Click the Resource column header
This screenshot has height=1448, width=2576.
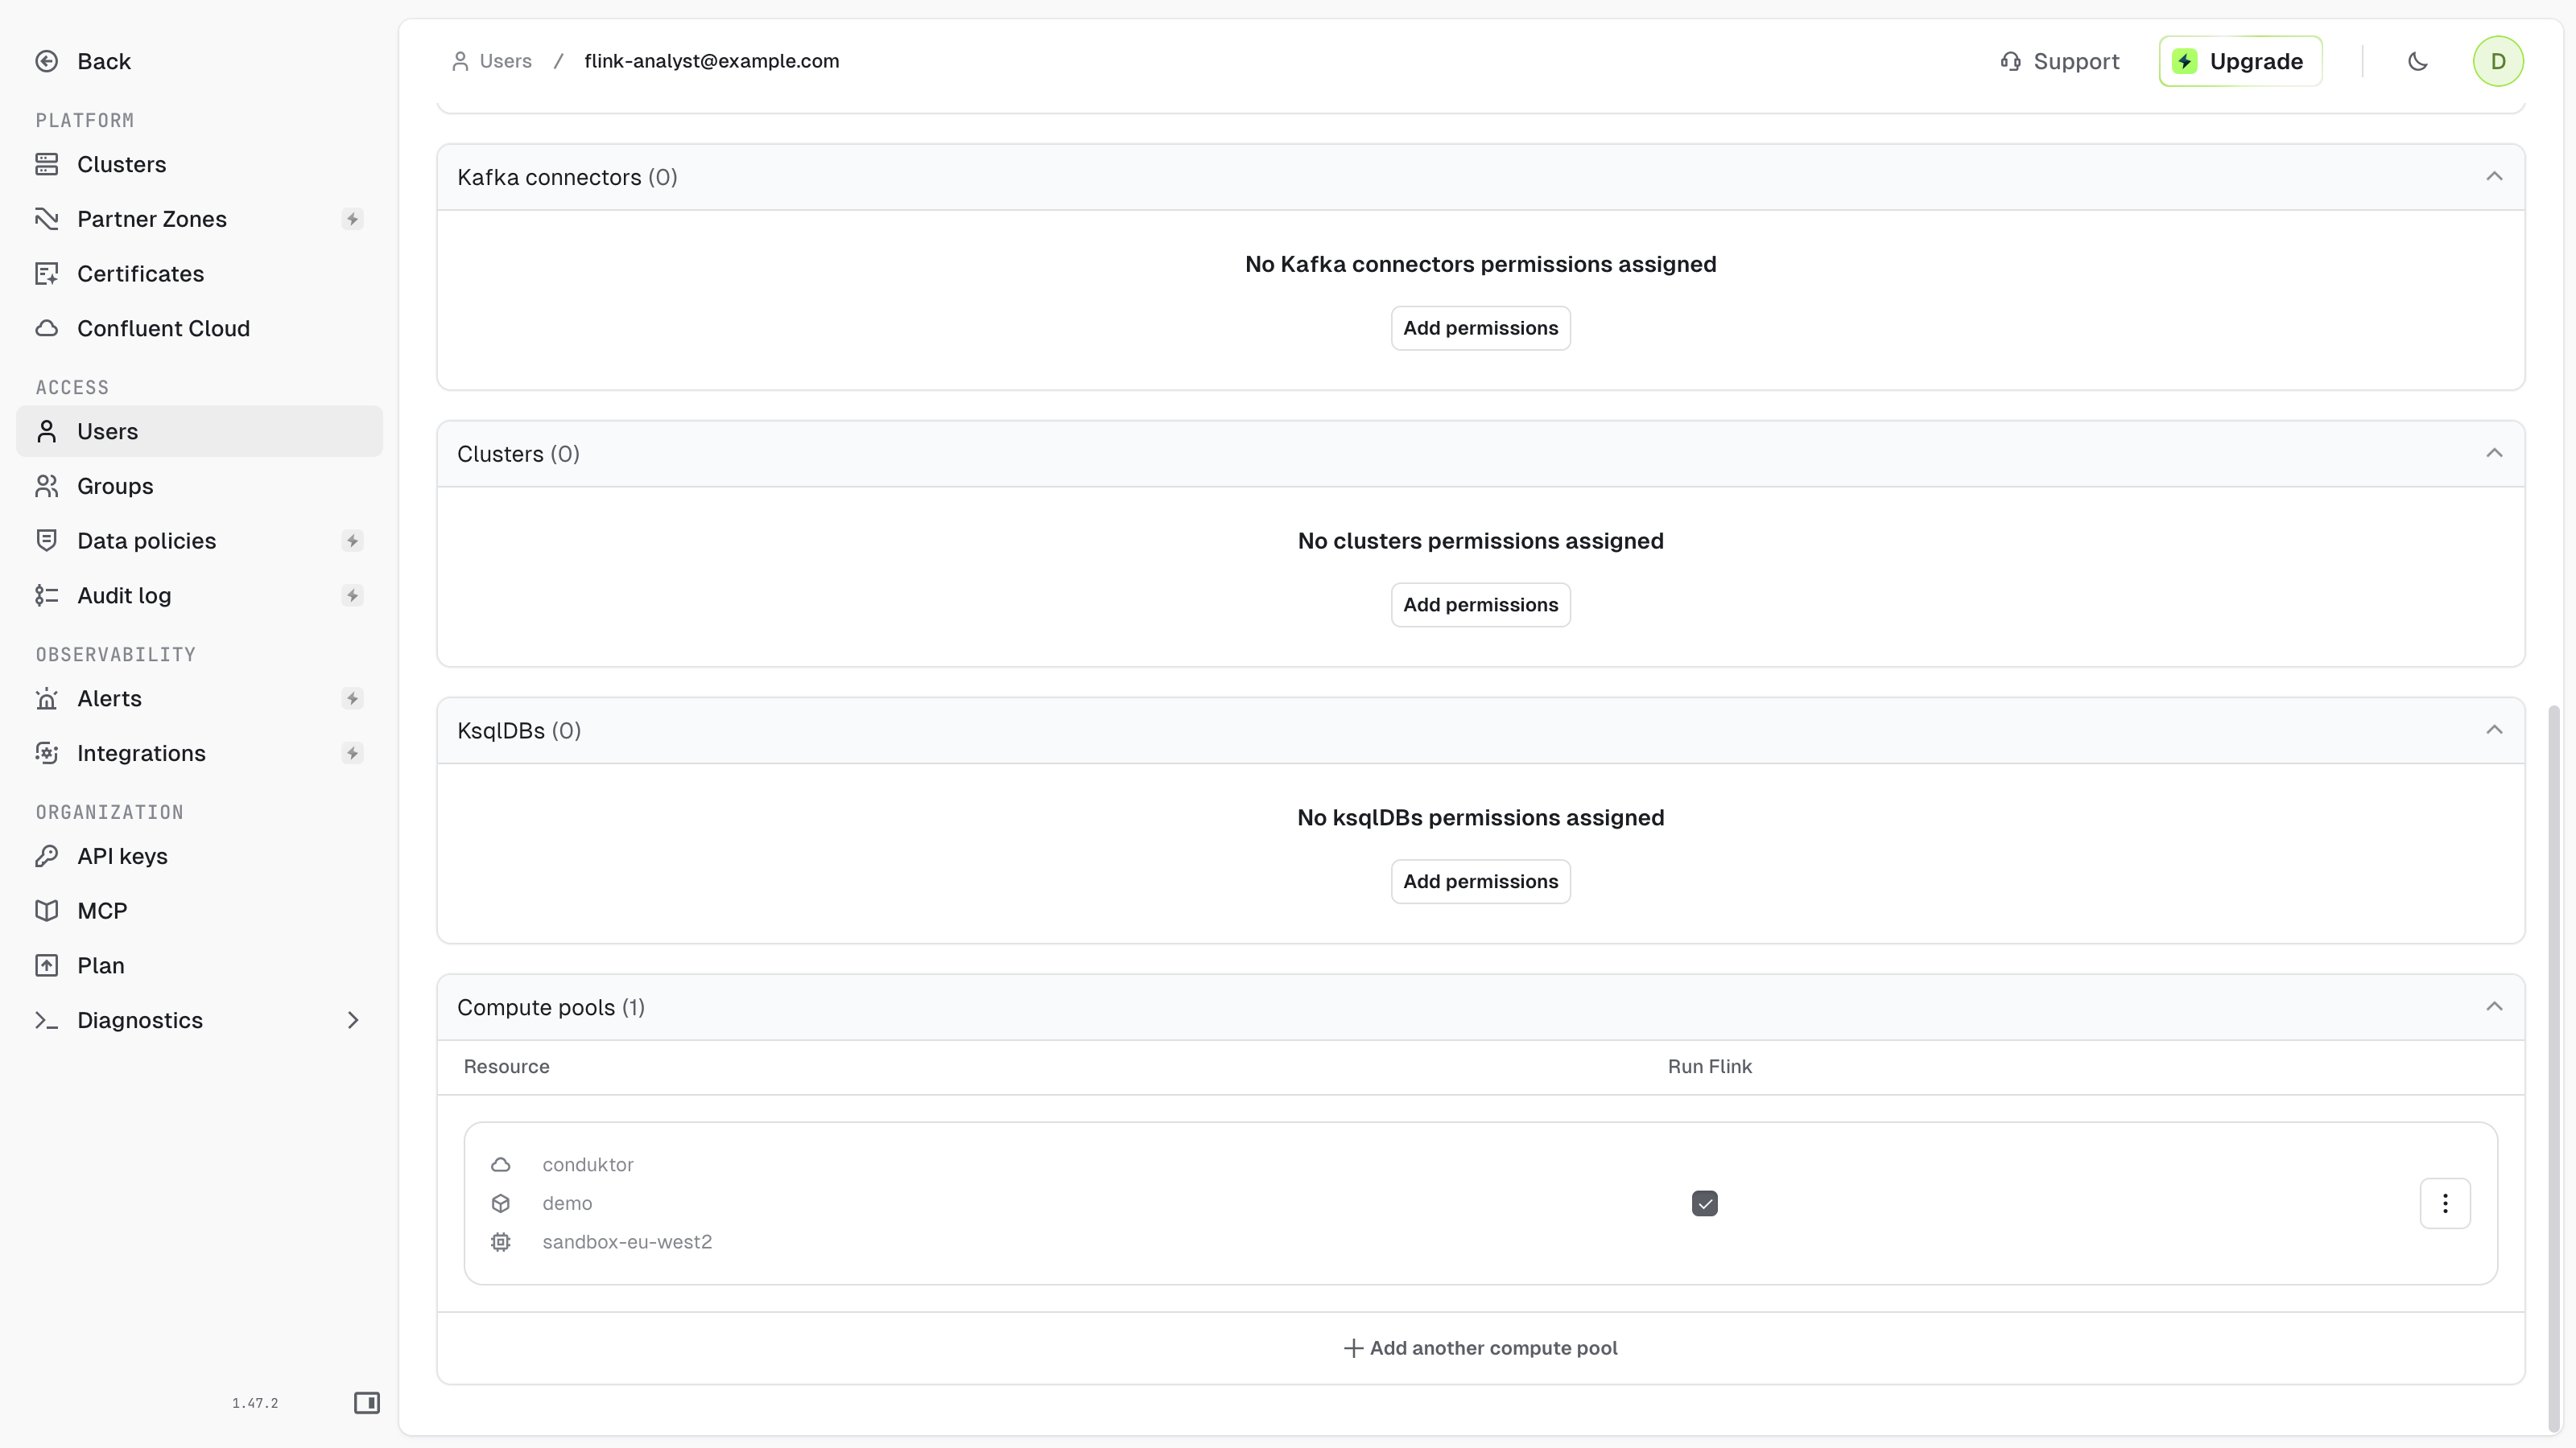[506, 1067]
